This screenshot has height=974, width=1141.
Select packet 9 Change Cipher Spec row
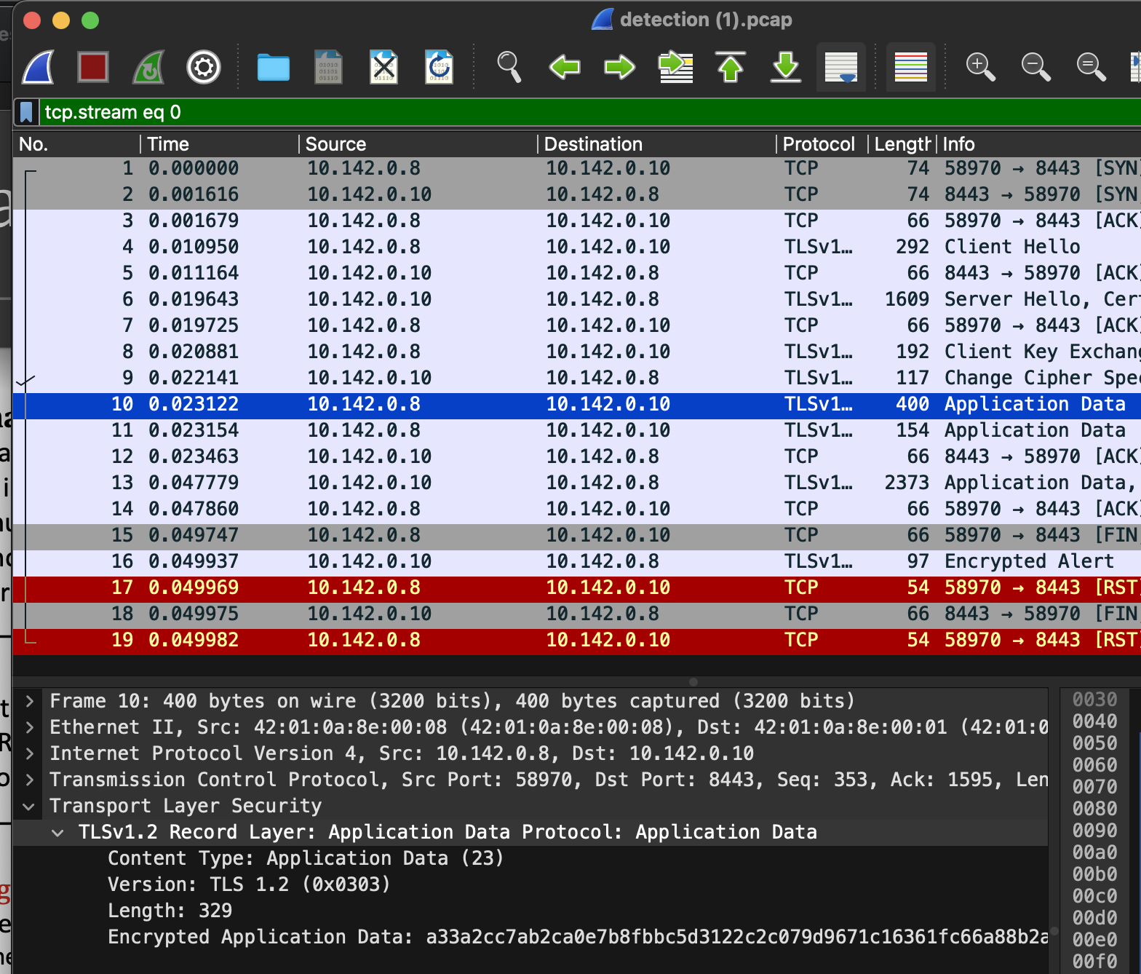pos(577,378)
